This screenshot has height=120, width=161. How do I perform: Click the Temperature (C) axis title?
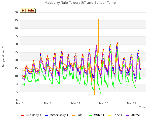[x=3, y=56]
